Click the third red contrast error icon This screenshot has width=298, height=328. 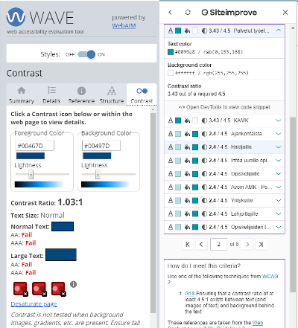[x=58, y=289]
